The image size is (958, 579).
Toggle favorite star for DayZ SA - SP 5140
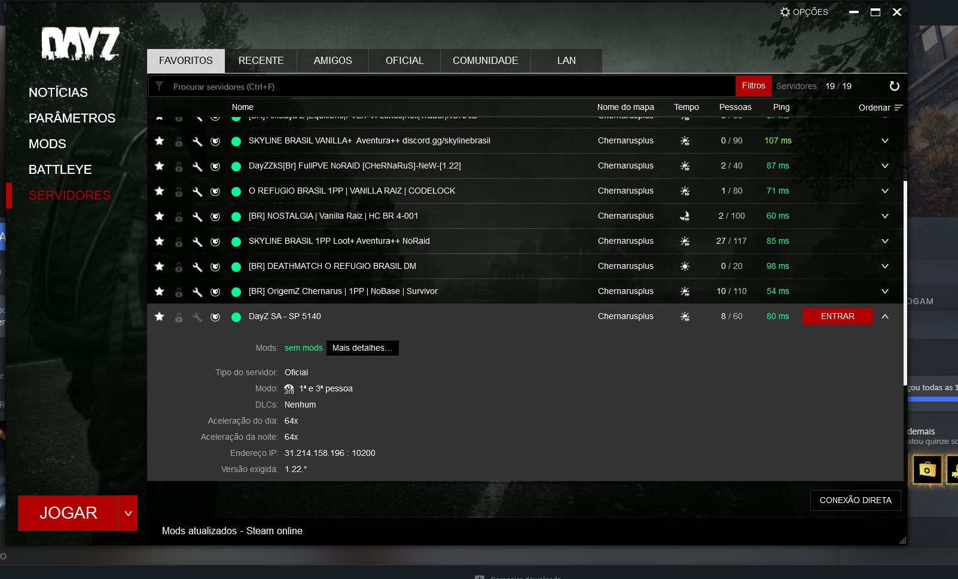click(x=159, y=317)
